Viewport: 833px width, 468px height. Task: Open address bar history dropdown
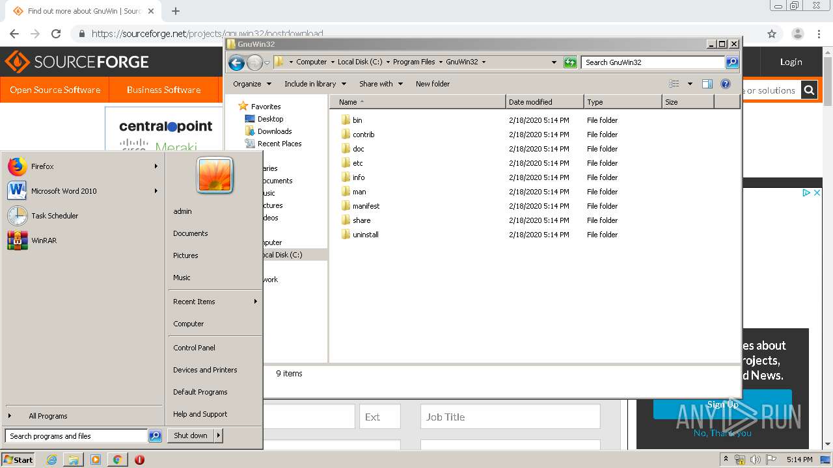coord(554,62)
